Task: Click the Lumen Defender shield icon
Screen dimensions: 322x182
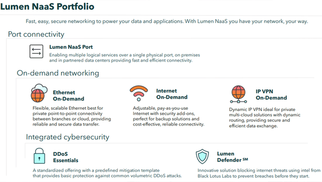Action: coord(202,156)
